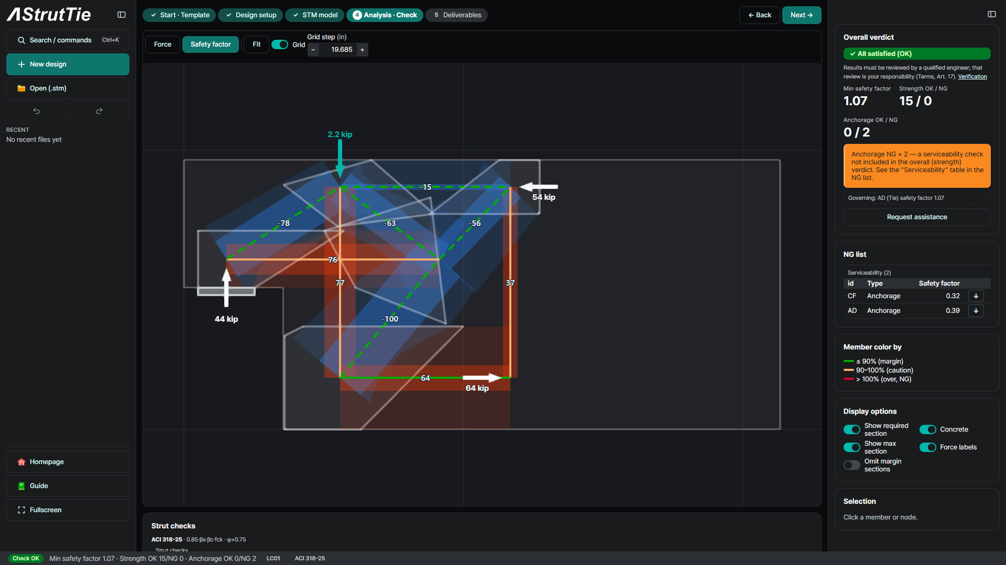Go to Design setup step
1006x565 pixels.
pos(250,15)
